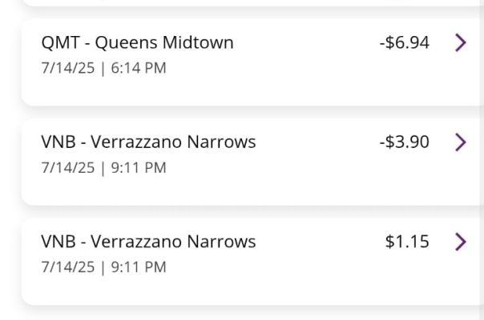Open the Queens Midtown toll details chevron
The width and height of the screenshot is (484, 320).
(460, 43)
